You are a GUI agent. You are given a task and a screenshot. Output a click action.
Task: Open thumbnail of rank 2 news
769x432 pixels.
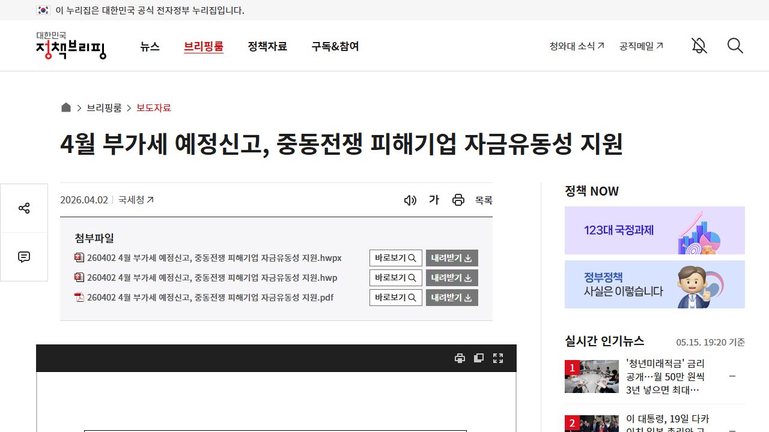(x=592, y=424)
